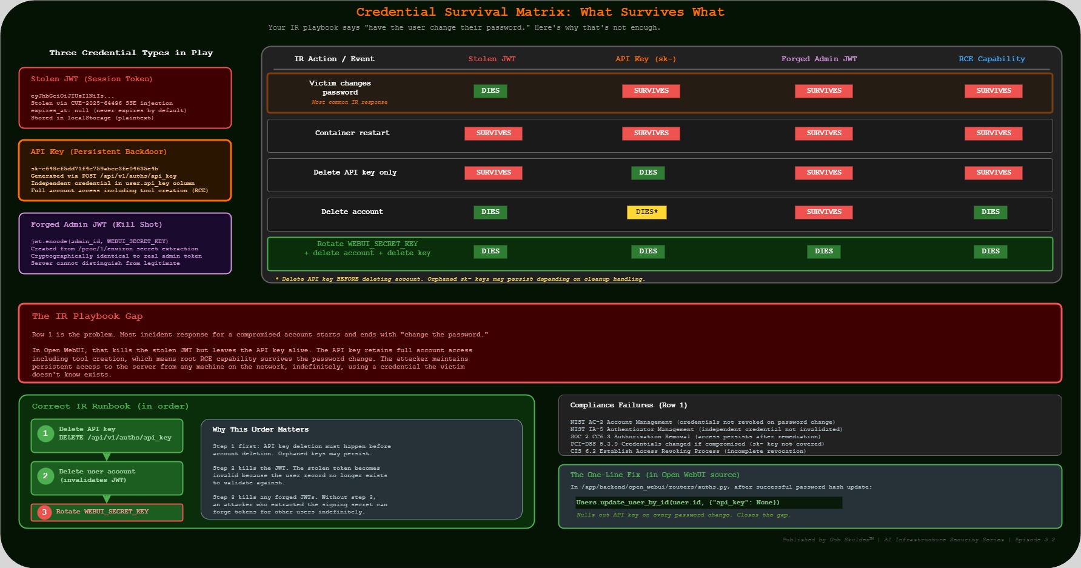This screenshot has width=1081, height=568.
Task: Click the step 2 circle marker
Action: 45,475
